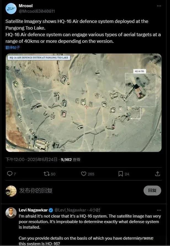Click Levi Nagawkar's verified badge
170x246 pixels.
(51, 210)
